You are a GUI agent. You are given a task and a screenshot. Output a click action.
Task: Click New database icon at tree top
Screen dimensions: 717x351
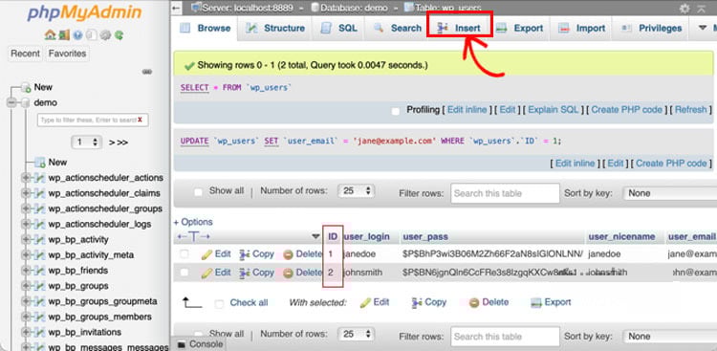pos(26,87)
